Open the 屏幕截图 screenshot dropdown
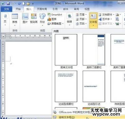This screenshot has height=119, width=125. [x=55, y=24]
